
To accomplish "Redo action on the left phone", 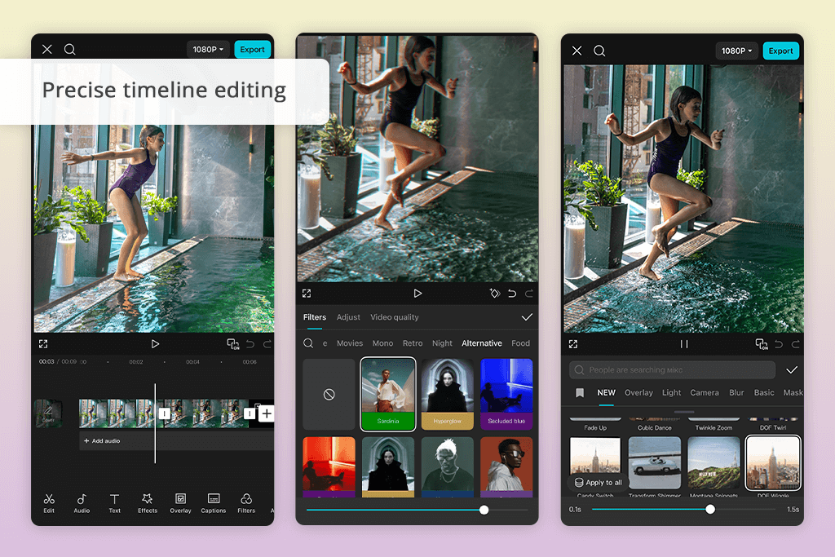I will [267, 344].
